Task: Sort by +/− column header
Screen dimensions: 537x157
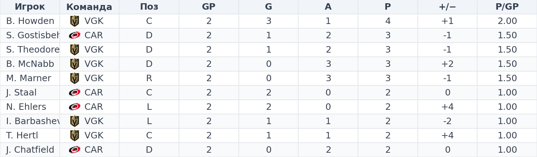Action: pyautogui.click(x=447, y=7)
